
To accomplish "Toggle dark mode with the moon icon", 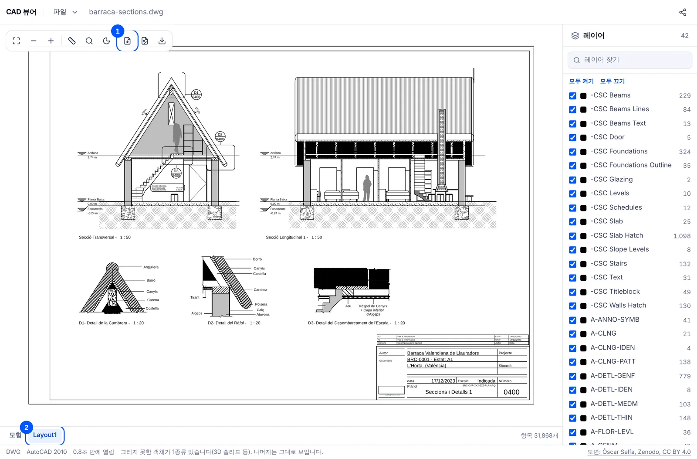I will tap(107, 41).
